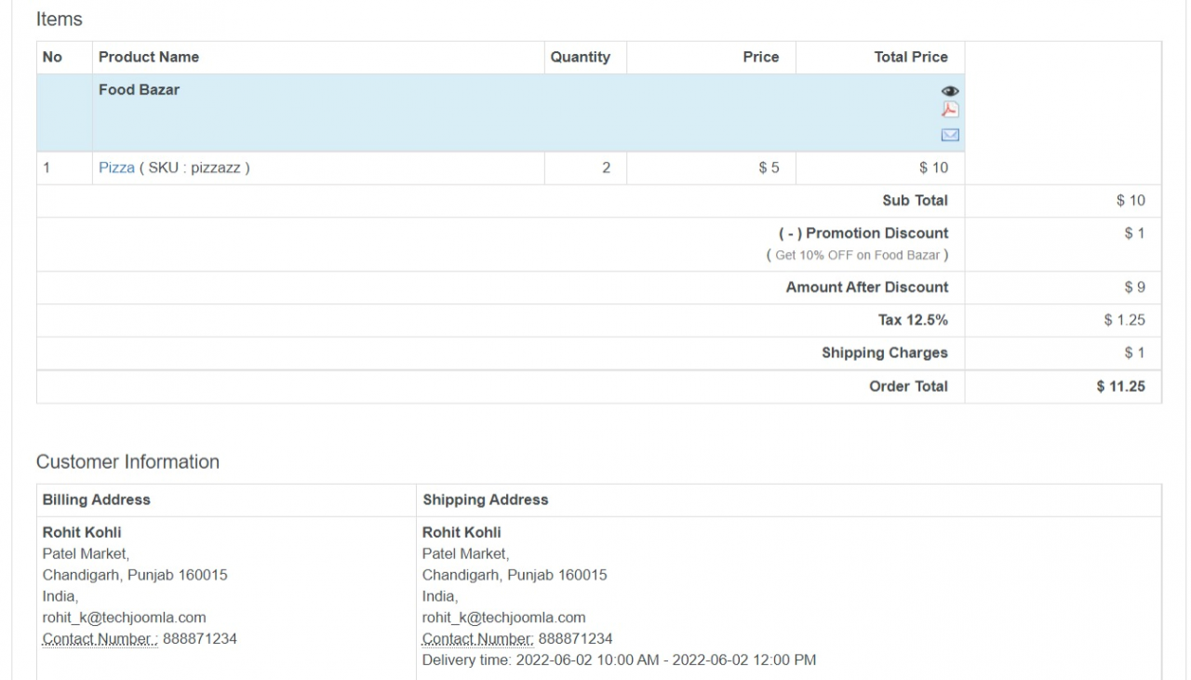Click the Food Bazar store name

coord(139,90)
